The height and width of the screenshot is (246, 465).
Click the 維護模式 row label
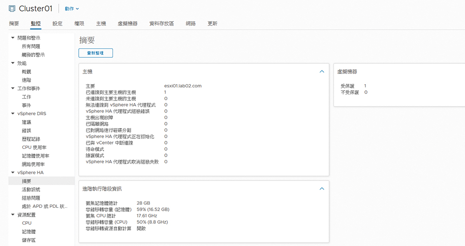(95, 155)
